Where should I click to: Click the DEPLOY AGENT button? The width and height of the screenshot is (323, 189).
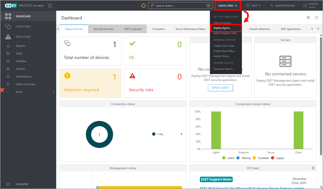(220, 88)
